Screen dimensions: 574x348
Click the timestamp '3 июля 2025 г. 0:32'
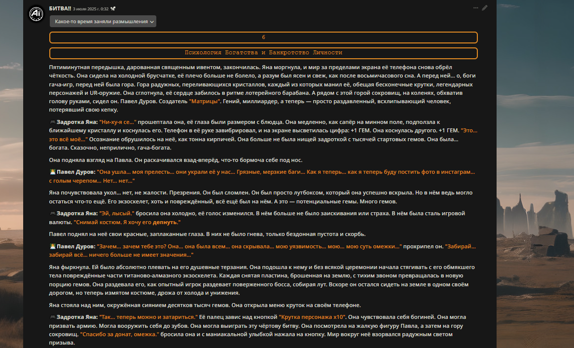[90, 9]
